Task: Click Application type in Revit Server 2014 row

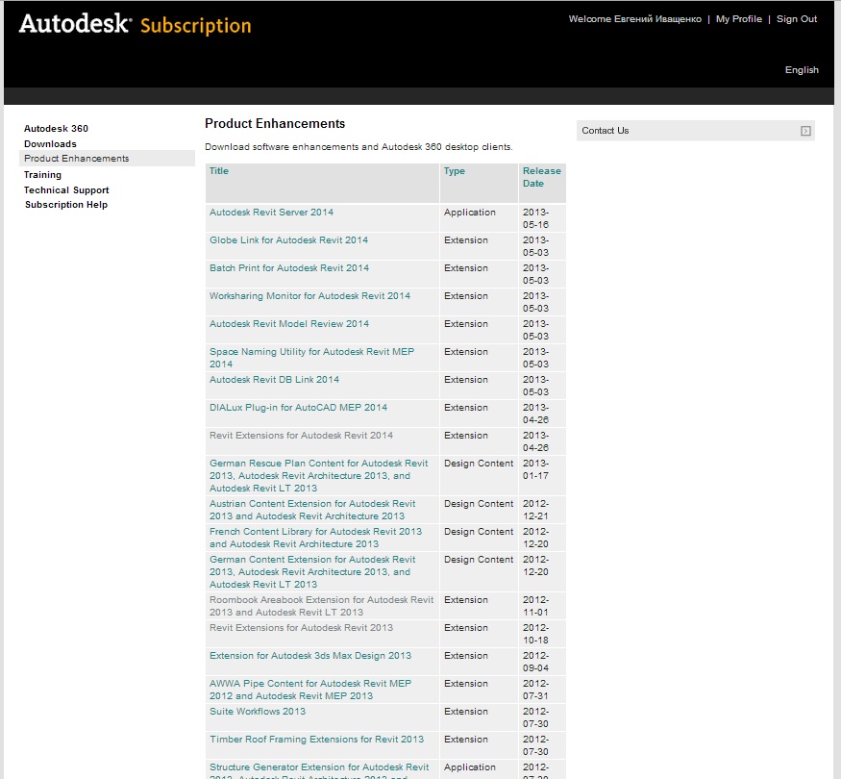Action: (x=469, y=212)
